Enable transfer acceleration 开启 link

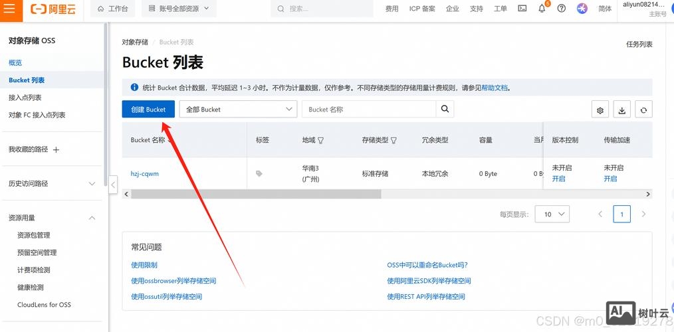tap(610, 179)
